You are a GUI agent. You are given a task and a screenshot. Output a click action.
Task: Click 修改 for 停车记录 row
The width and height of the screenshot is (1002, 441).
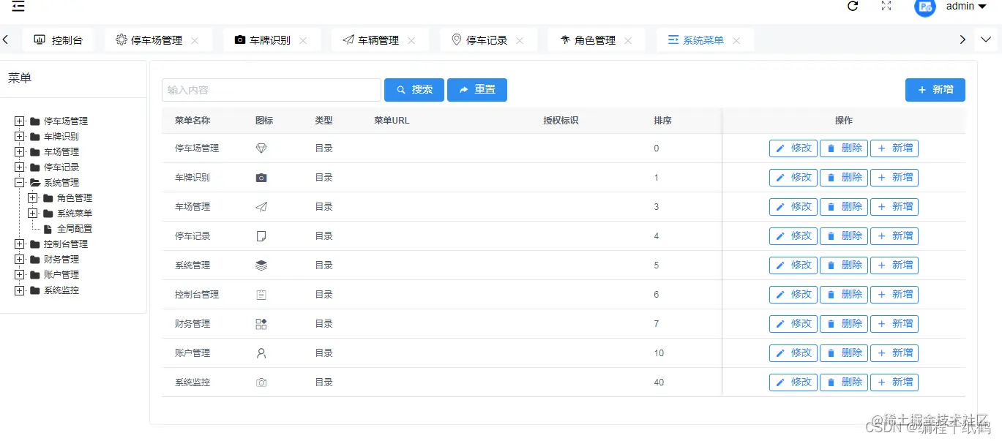click(x=793, y=236)
